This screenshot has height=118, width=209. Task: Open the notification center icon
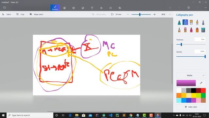pos(204,115)
